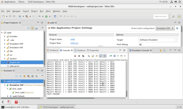Click the Console vertical scrollbar thumb

point(127,94)
